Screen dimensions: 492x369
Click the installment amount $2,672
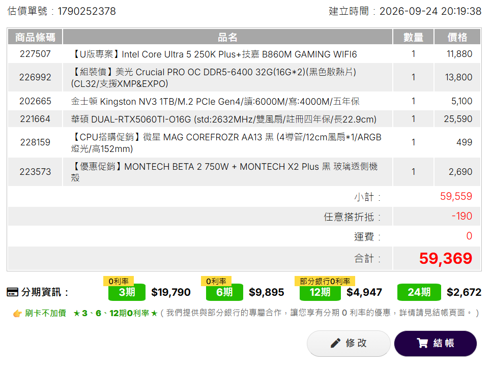(464, 292)
